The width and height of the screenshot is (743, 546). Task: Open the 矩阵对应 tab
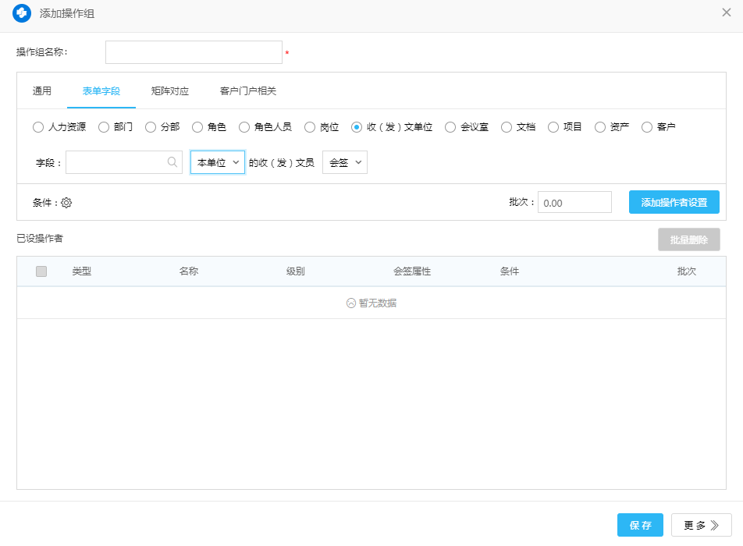click(x=170, y=91)
